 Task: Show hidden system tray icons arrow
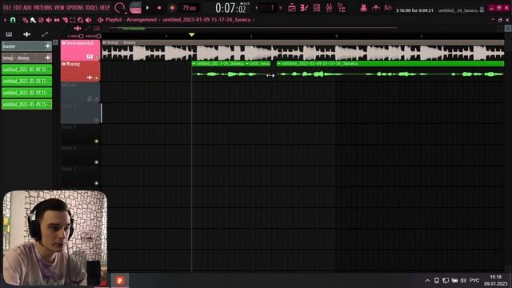click(x=427, y=281)
